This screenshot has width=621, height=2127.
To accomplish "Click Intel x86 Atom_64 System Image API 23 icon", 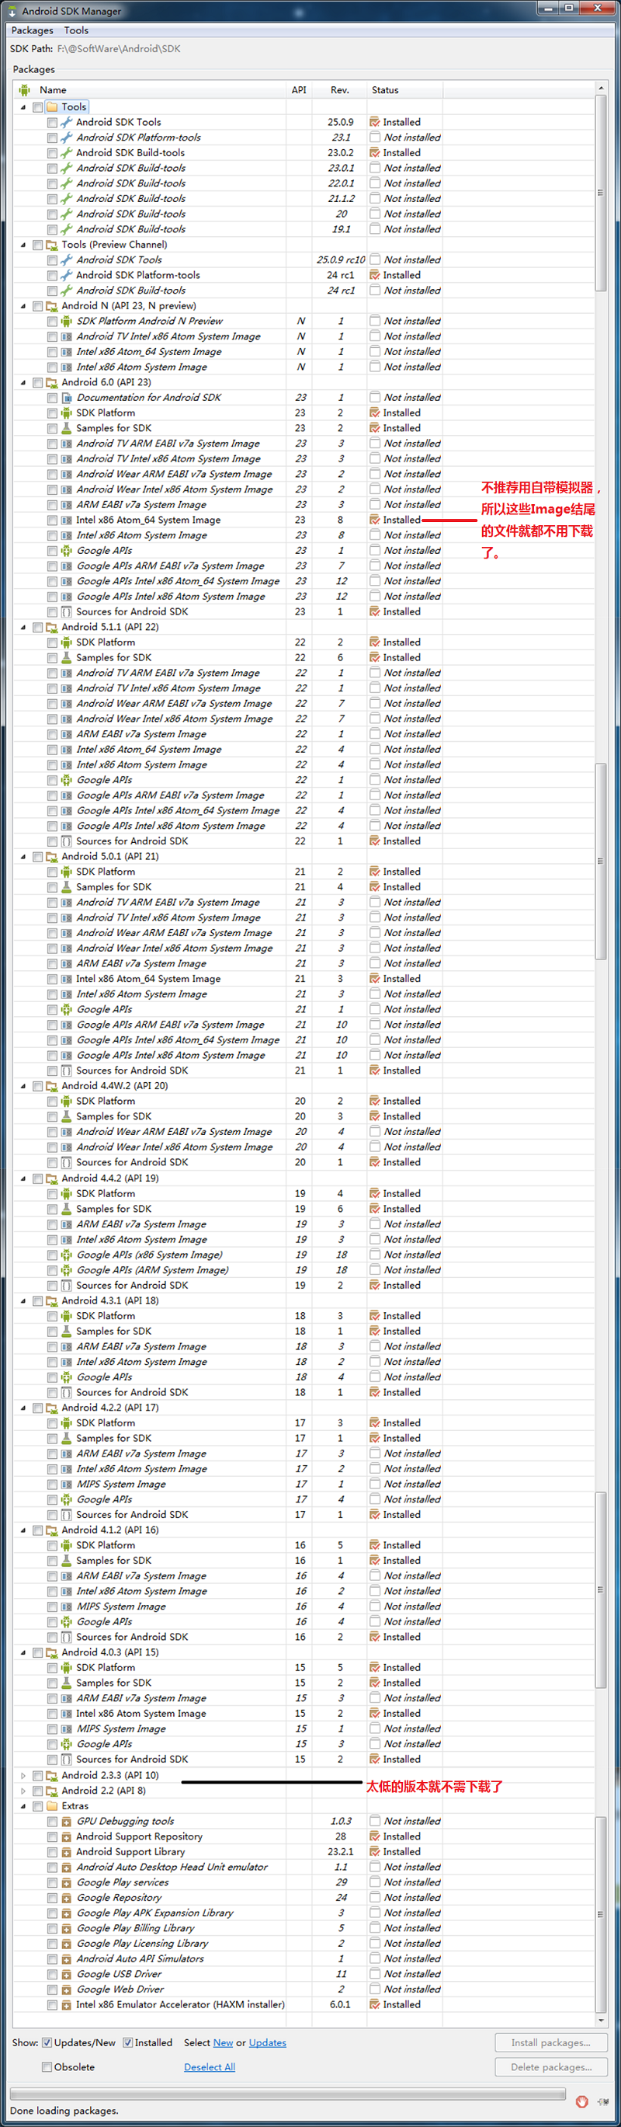I will pyautogui.click(x=67, y=520).
